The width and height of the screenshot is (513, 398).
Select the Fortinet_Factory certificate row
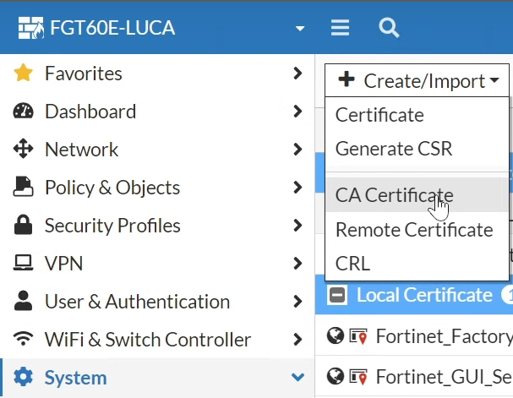414,335
